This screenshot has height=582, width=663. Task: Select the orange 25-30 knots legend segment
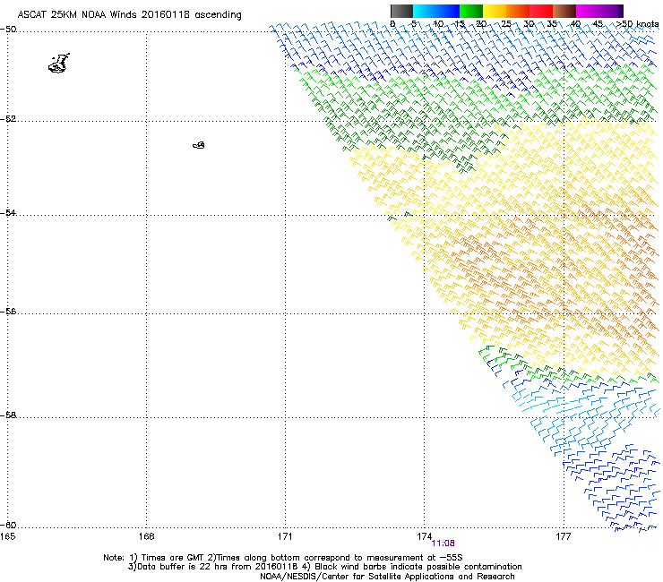(518, 11)
